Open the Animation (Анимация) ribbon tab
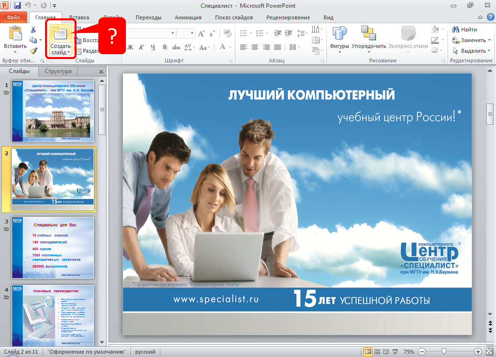Viewport: 496px width, 357px height. click(x=188, y=17)
